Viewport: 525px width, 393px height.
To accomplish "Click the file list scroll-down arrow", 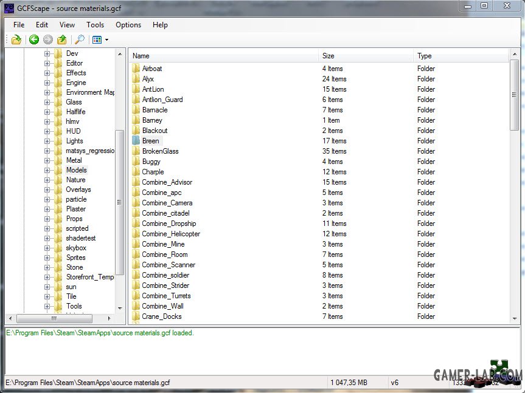I will tap(515, 318).
